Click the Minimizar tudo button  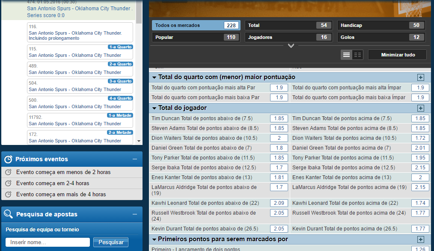point(398,55)
